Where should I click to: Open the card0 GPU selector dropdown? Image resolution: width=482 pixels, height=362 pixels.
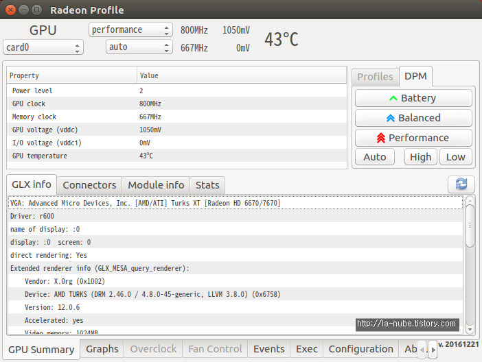(x=43, y=47)
